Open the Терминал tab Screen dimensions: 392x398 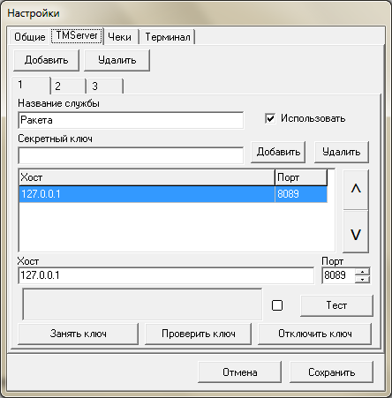tap(168, 37)
